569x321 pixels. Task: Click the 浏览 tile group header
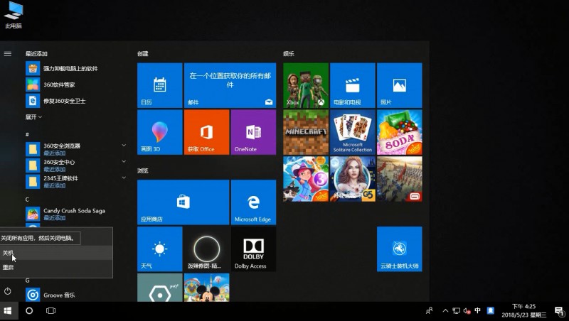[143, 170]
